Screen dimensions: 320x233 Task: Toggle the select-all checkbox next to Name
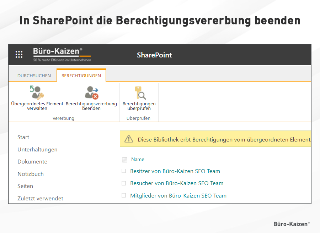[124, 160]
